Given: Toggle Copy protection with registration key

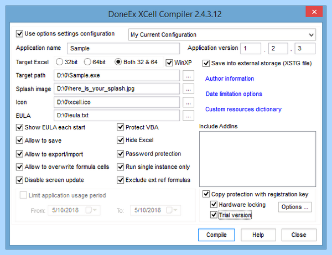Looking at the screenshot, I should click(206, 194).
